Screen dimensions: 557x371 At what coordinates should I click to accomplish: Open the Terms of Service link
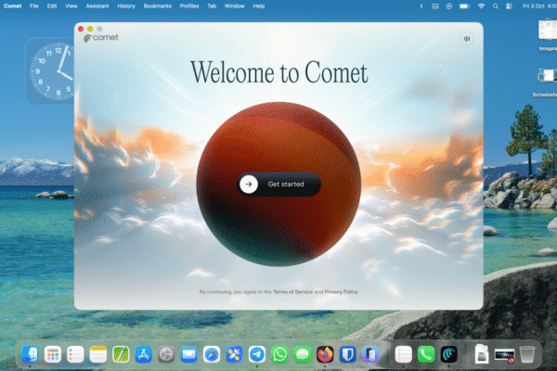coord(292,292)
